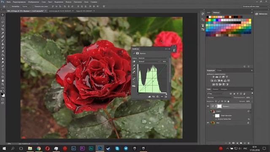
Task: Add a Levels adjustment
Action: [217, 77]
